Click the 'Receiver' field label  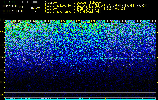[x=51, y=9]
